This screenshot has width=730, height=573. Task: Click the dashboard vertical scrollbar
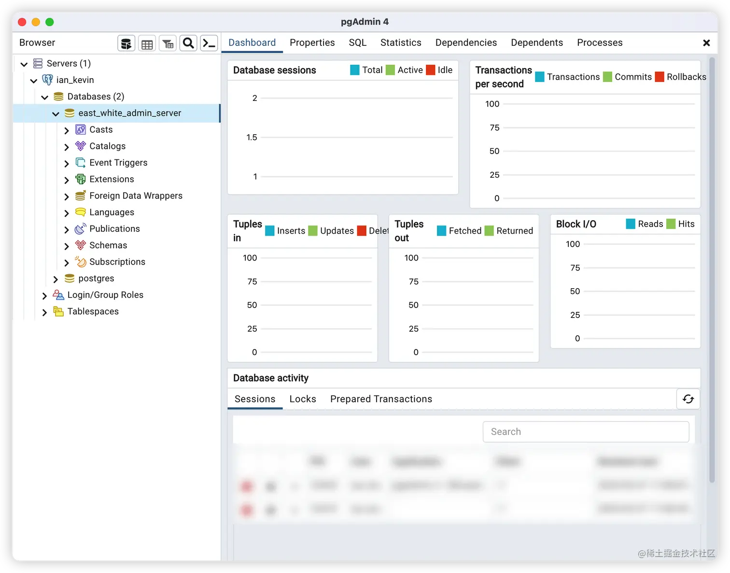point(712,270)
